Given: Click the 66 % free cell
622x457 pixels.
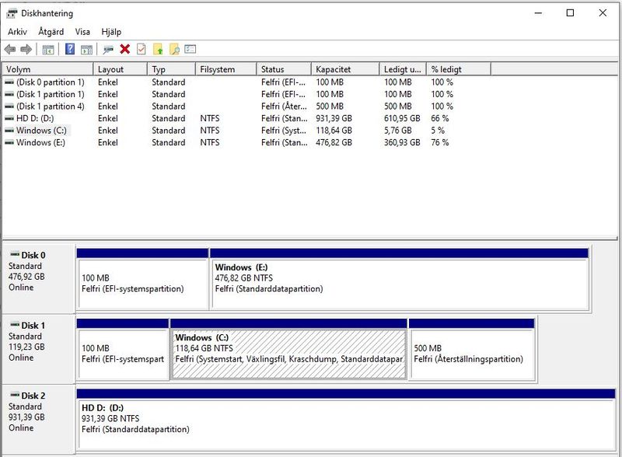Looking at the screenshot, I should [x=440, y=118].
